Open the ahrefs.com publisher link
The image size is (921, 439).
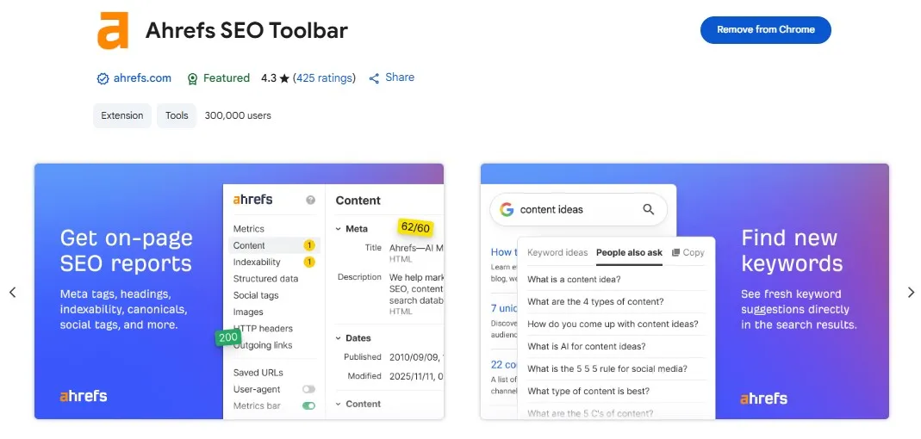(x=142, y=78)
